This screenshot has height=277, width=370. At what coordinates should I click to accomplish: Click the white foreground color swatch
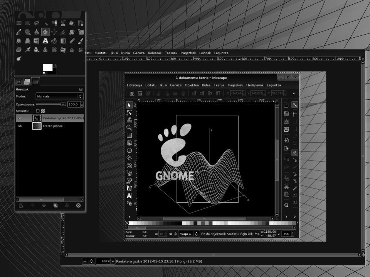[x=47, y=68]
